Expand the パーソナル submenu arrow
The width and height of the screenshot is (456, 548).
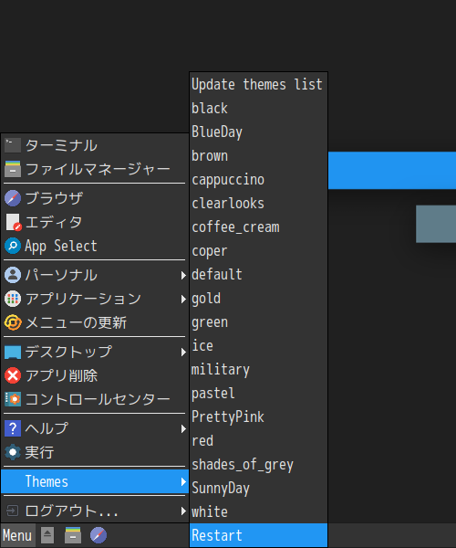point(183,276)
